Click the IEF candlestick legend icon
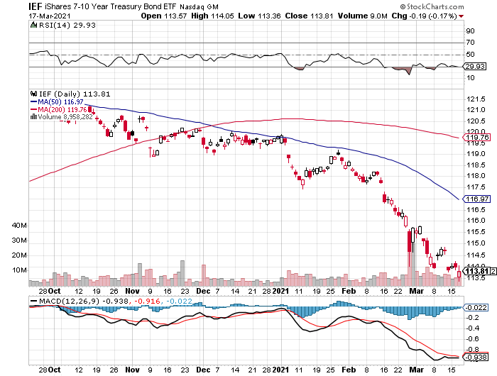The height and width of the screenshot is (376, 497). tap(33, 94)
